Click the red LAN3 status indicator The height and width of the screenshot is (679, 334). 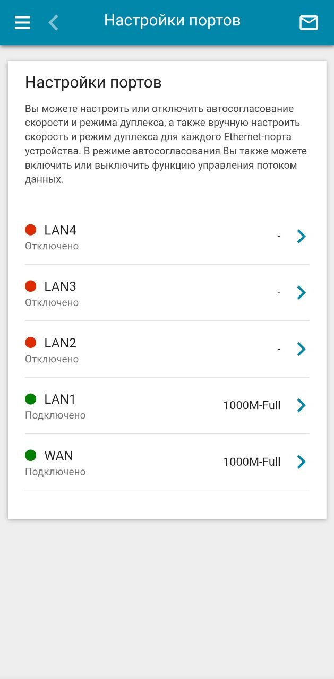pyautogui.click(x=31, y=286)
